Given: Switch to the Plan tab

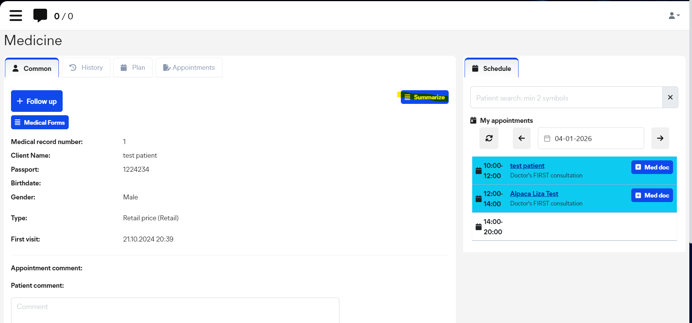Looking at the screenshot, I should point(133,67).
